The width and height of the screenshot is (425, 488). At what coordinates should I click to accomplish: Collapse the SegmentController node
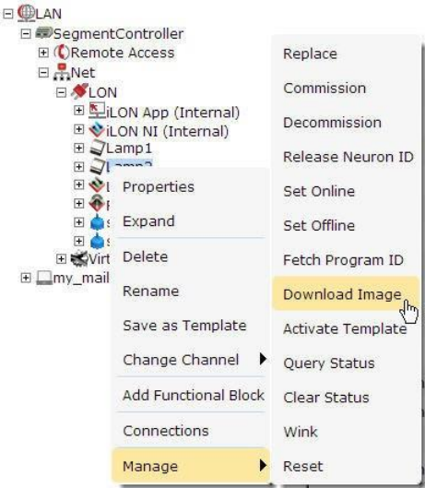(26, 33)
